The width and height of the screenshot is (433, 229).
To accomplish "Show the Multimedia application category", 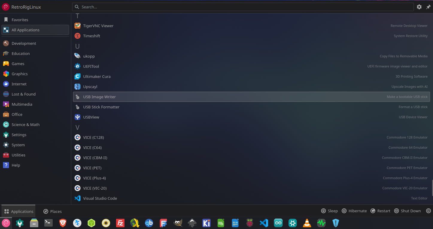I will tap(22, 104).
